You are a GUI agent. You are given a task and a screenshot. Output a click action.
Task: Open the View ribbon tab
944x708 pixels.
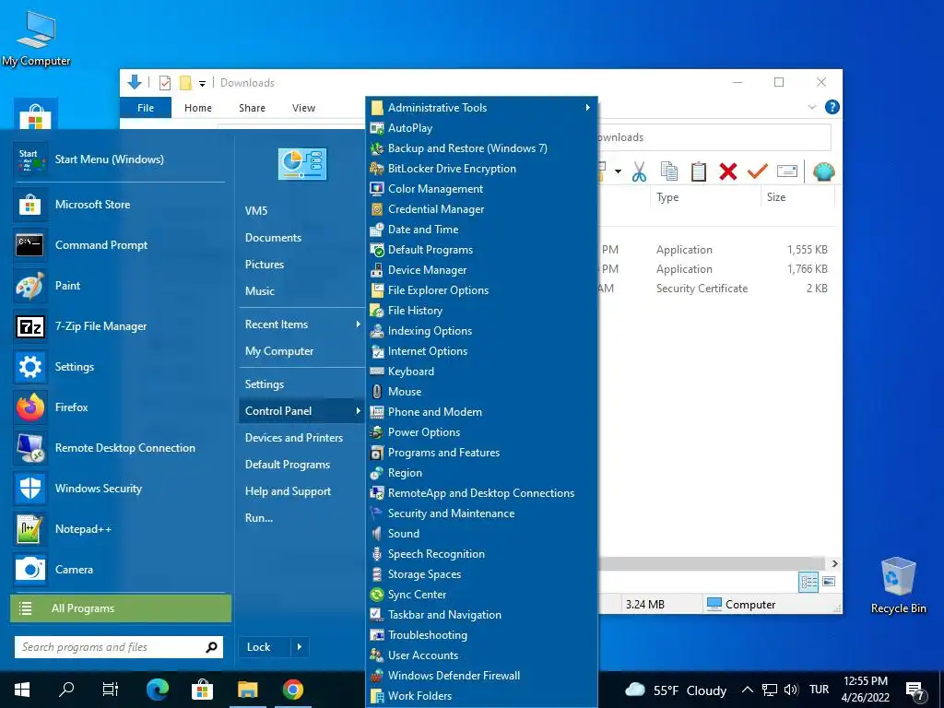point(303,108)
